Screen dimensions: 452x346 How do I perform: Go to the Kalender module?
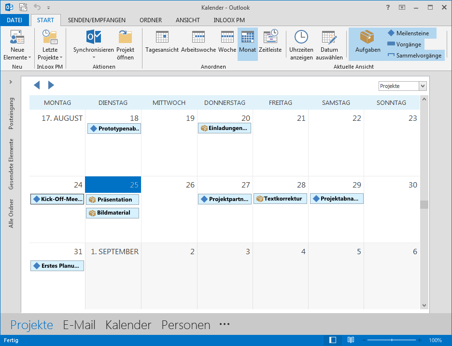tap(128, 325)
